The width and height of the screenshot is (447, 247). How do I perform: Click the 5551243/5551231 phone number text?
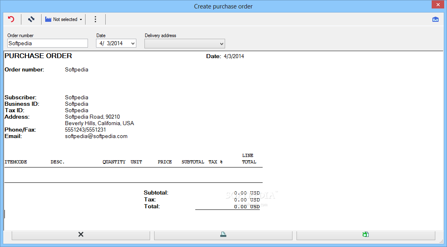pyautogui.click(x=85, y=130)
